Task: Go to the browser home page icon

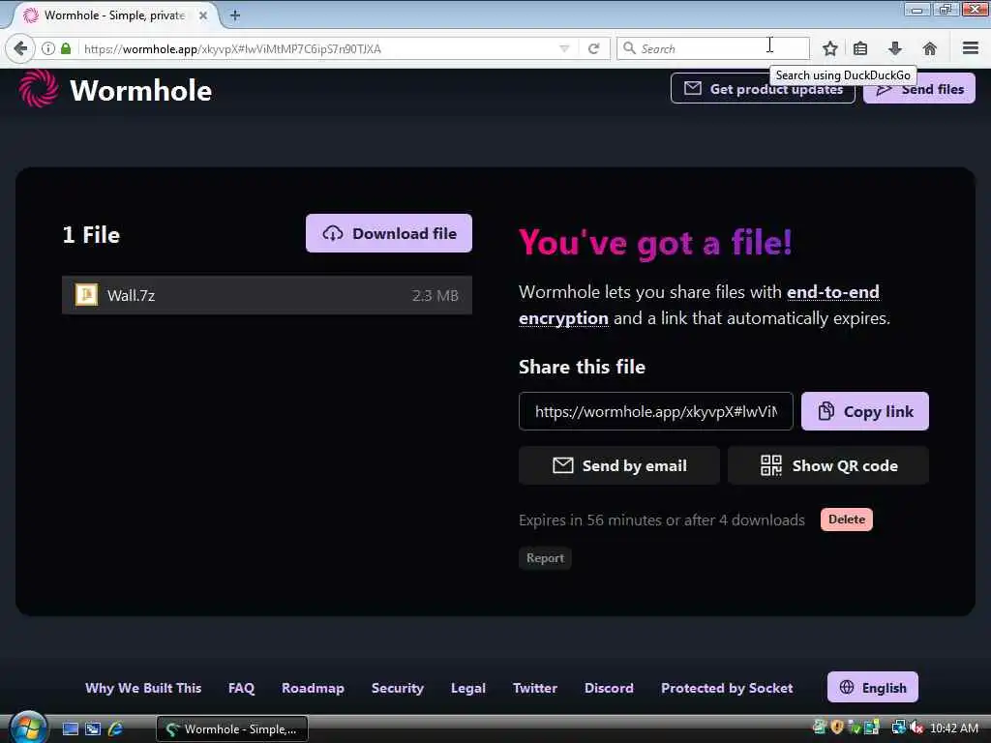Action: [930, 48]
